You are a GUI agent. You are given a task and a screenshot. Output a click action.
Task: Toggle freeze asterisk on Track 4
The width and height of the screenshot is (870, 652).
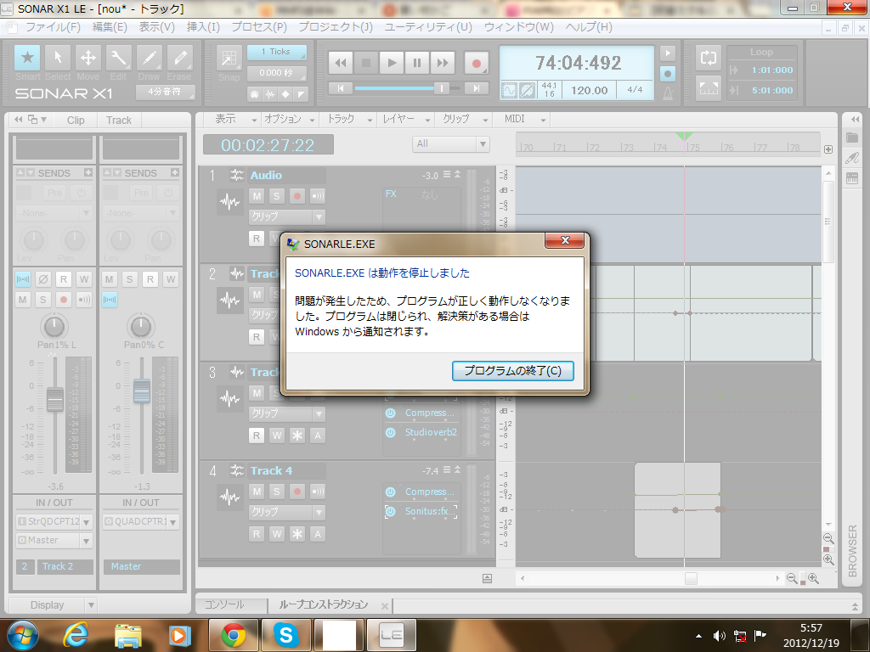[297, 534]
